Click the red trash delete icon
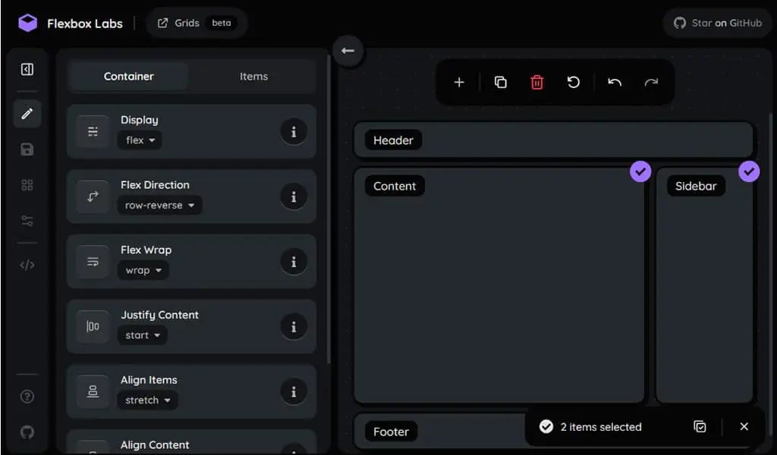 coord(536,82)
